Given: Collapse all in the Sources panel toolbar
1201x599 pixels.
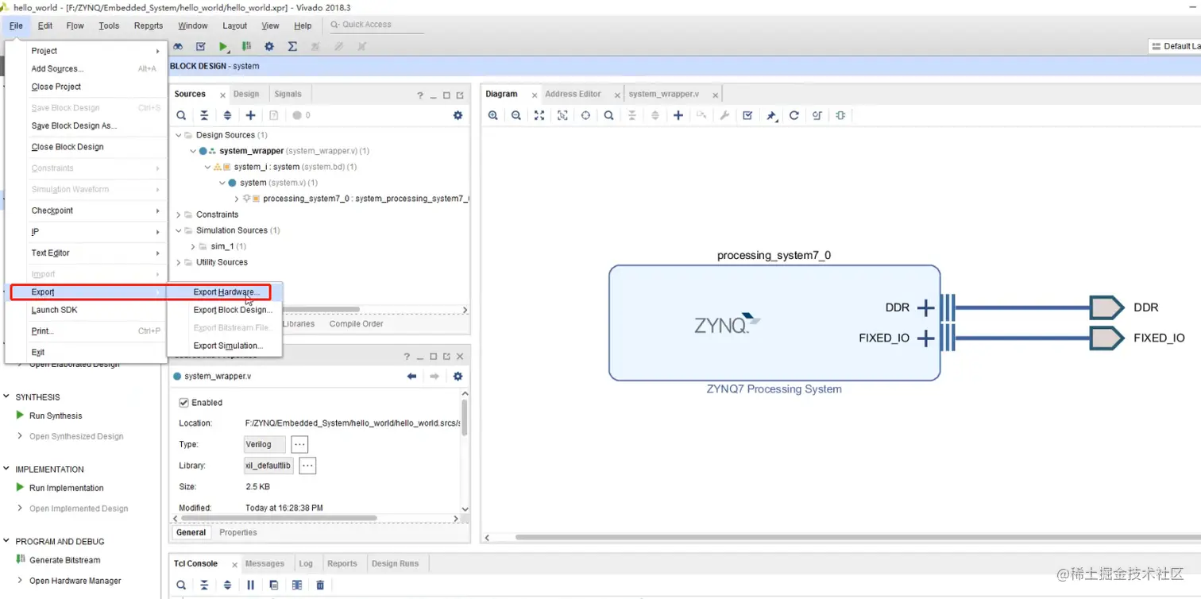Looking at the screenshot, I should click(x=204, y=115).
